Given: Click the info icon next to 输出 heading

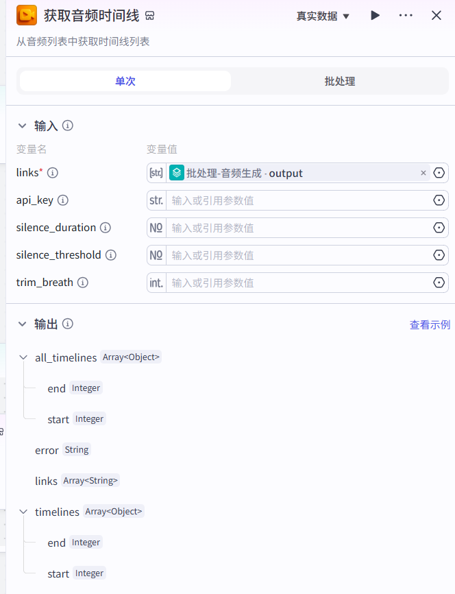Looking at the screenshot, I should tap(68, 324).
